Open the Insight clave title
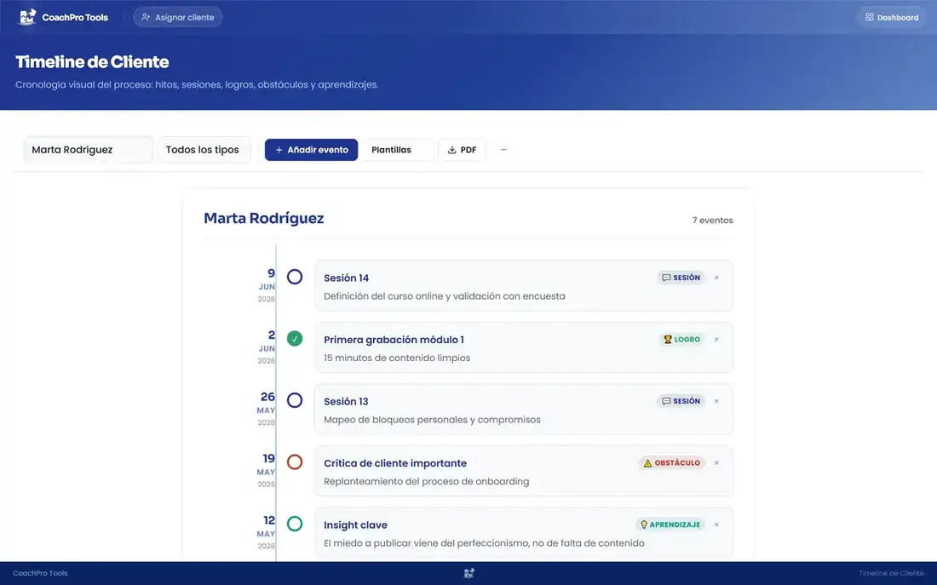The width and height of the screenshot is (937, 585). 355,525
